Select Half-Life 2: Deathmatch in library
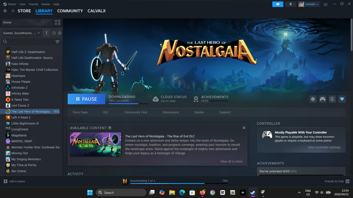The image size is (353, 198). 28,52
